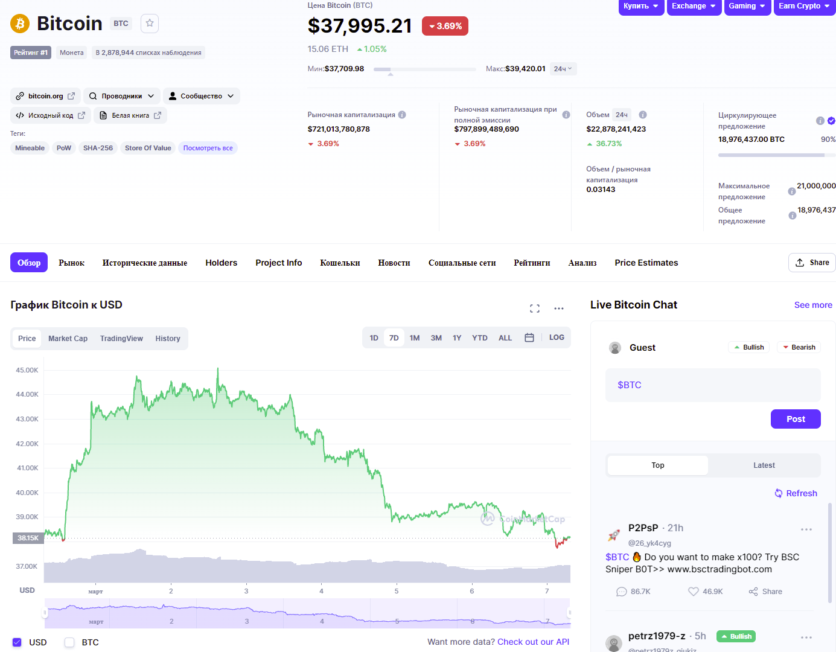The height and width of the screenshot is (652, 836).
Task: Expand Earn Crypto dropdown menu
Action: pyautogui.click(x=805, y=7)
